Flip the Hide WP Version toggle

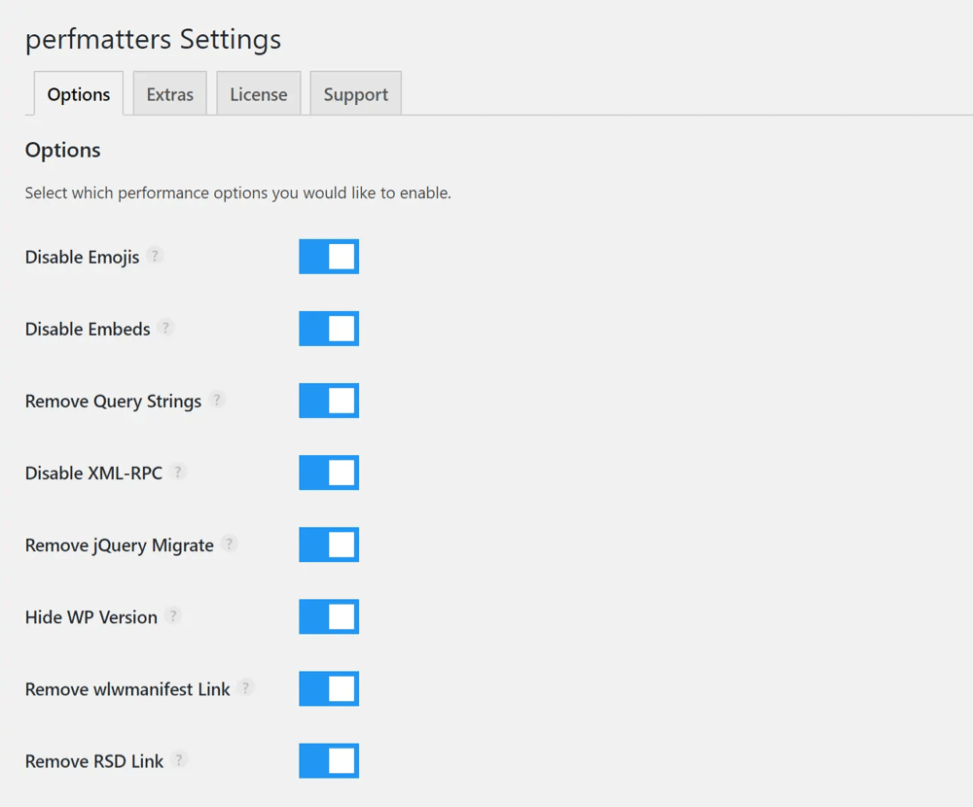329,616
